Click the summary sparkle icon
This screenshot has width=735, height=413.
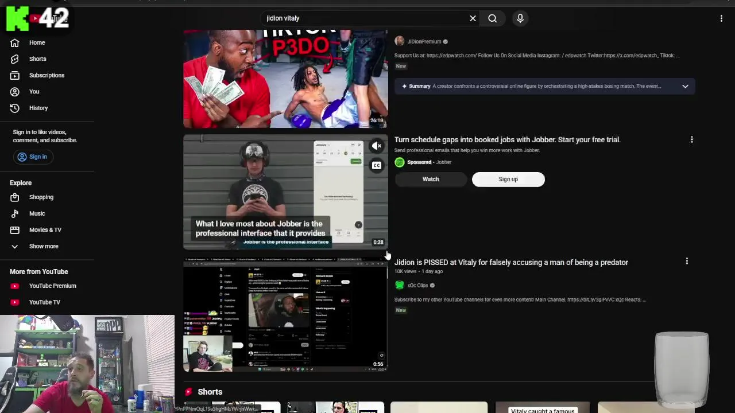point(404,86)
